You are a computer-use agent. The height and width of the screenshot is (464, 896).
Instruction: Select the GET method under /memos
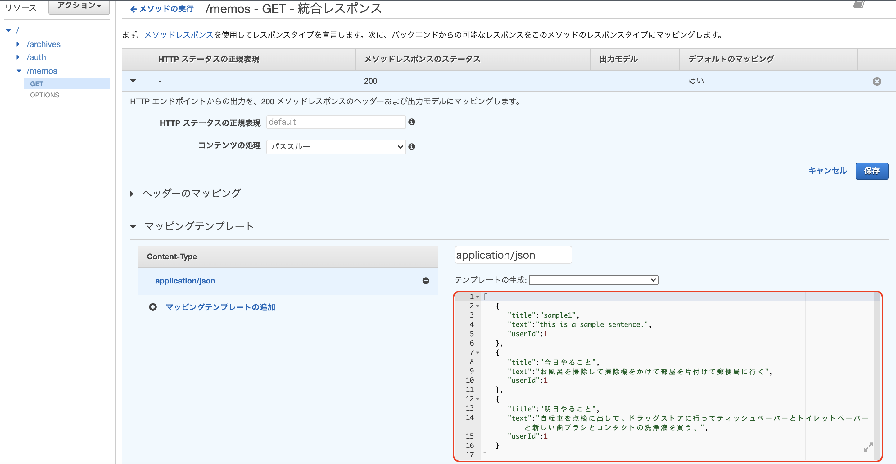(x=67, y=84)
